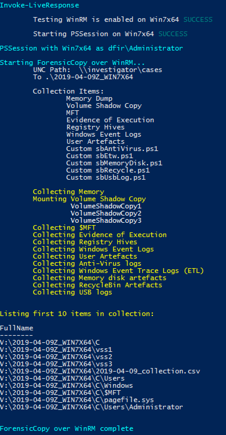The image size is (226, 435).
Task: Click the Collecting Windows Event Trace Logs line
Action: pyautogui.click(x=118, y=271)
